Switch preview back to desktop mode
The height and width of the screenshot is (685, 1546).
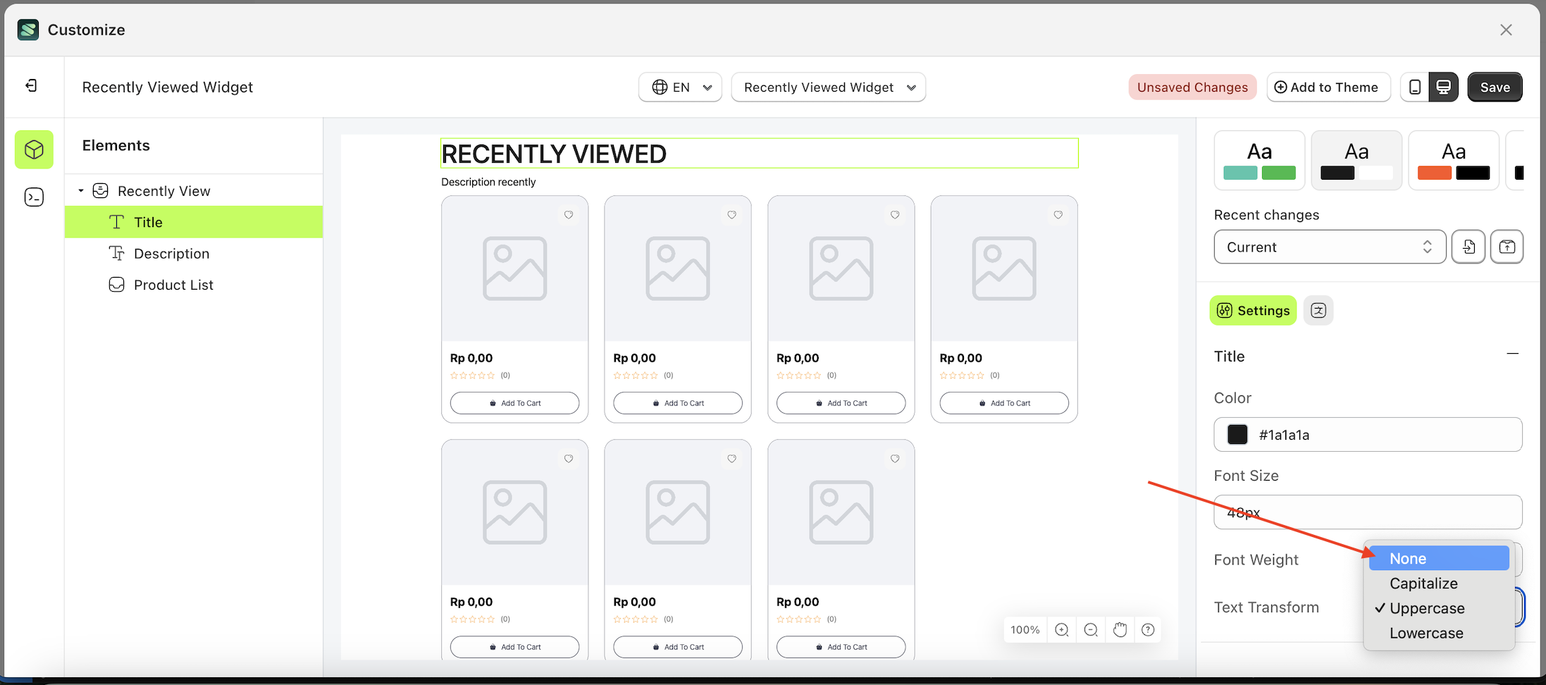(1445, 87)
